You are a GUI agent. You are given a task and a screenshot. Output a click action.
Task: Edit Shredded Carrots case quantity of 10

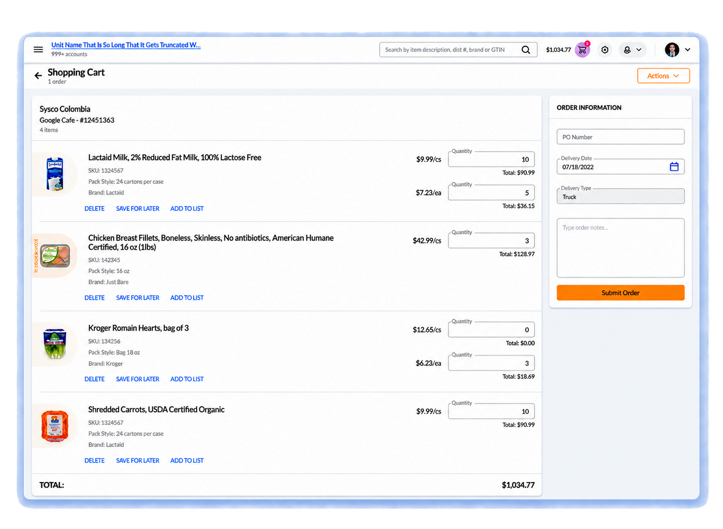tap(491, 411)
